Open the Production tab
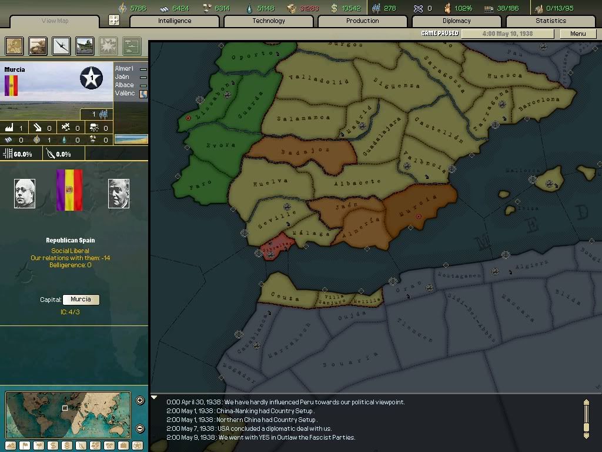 (x=362, y=21)
